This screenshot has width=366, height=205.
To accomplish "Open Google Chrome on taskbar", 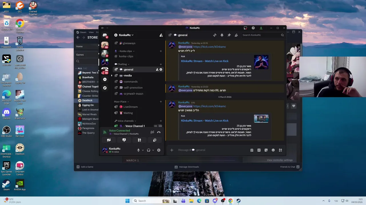I will click(x=230, y=201).
